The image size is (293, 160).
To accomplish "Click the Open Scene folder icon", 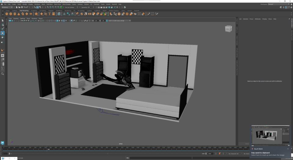I will click(x=19, y=7).
